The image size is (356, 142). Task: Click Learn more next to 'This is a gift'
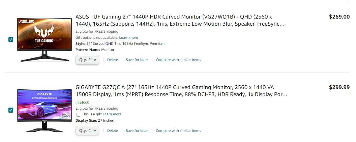(x=112, y=114)
